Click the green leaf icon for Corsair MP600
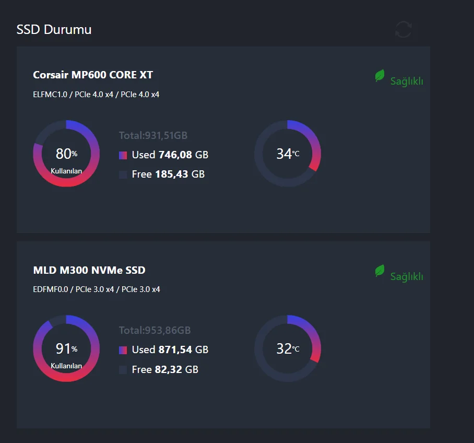474x443 pixels. click(x=380, y=76)
